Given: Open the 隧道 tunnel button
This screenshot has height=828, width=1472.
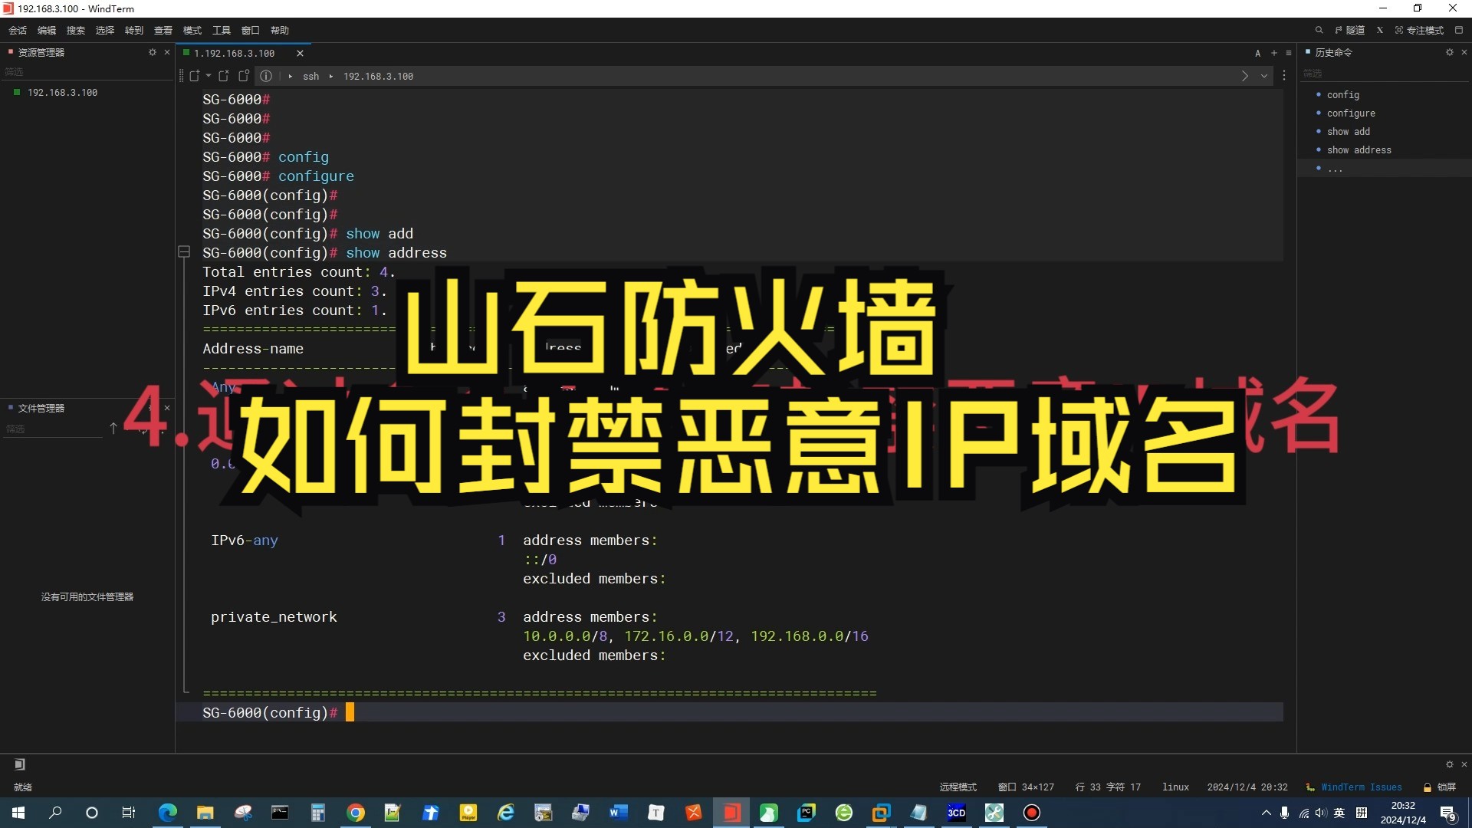Looking at the screenshot, I should point(1350,30).
